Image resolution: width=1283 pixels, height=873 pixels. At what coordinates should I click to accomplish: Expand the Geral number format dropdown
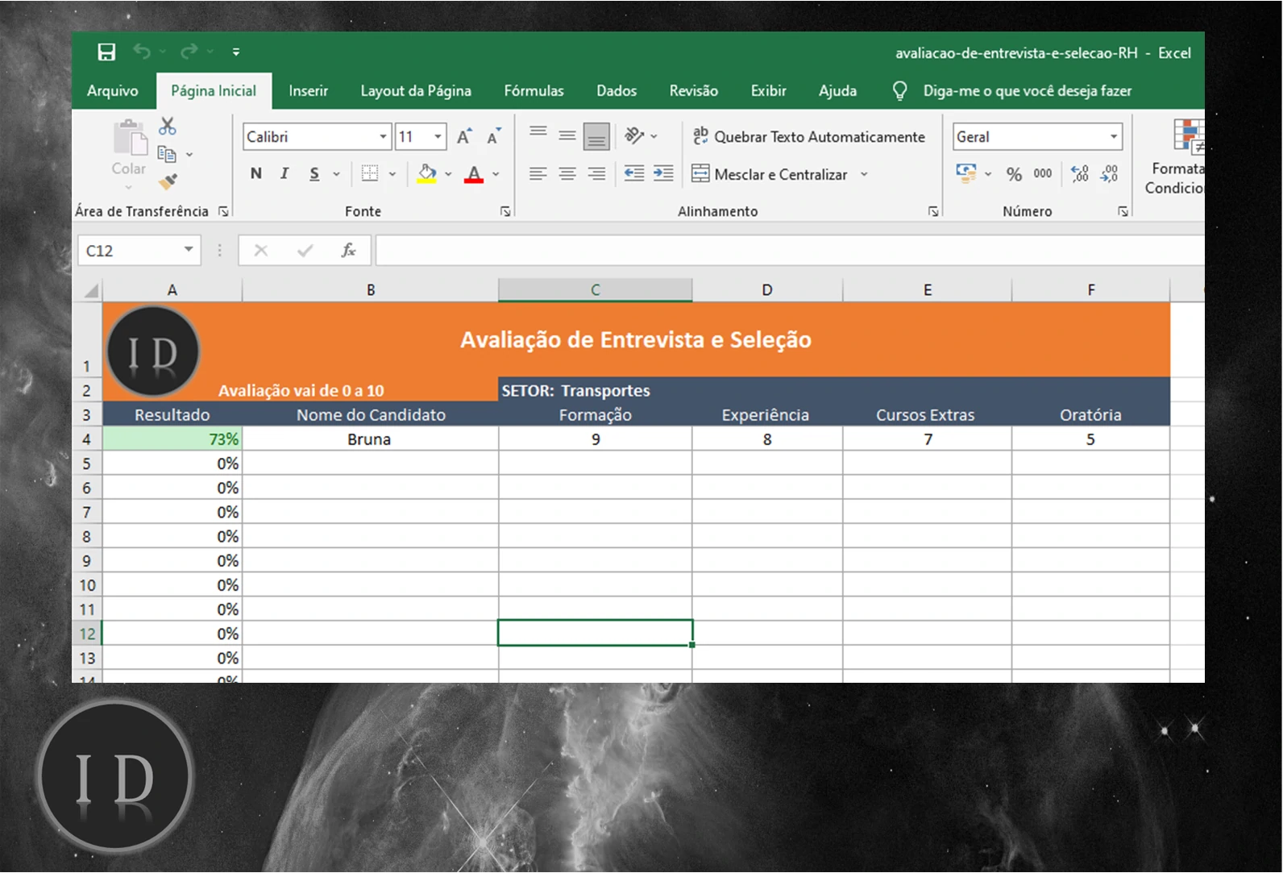1113,137
